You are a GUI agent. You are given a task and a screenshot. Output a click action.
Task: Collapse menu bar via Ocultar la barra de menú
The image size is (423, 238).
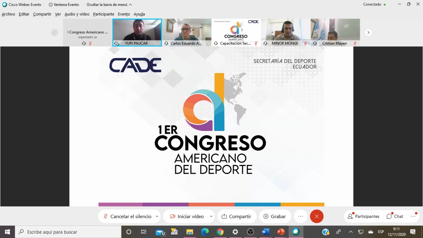109,5
